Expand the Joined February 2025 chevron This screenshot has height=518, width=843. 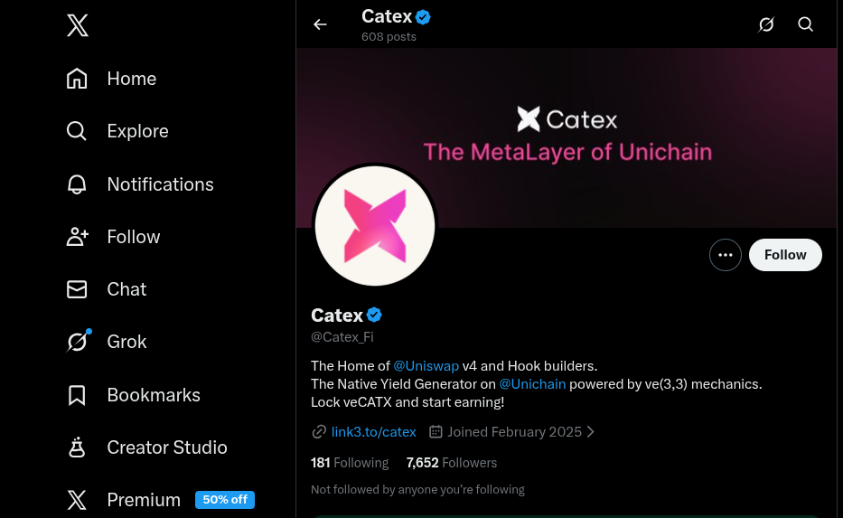[x=591, y=432]
